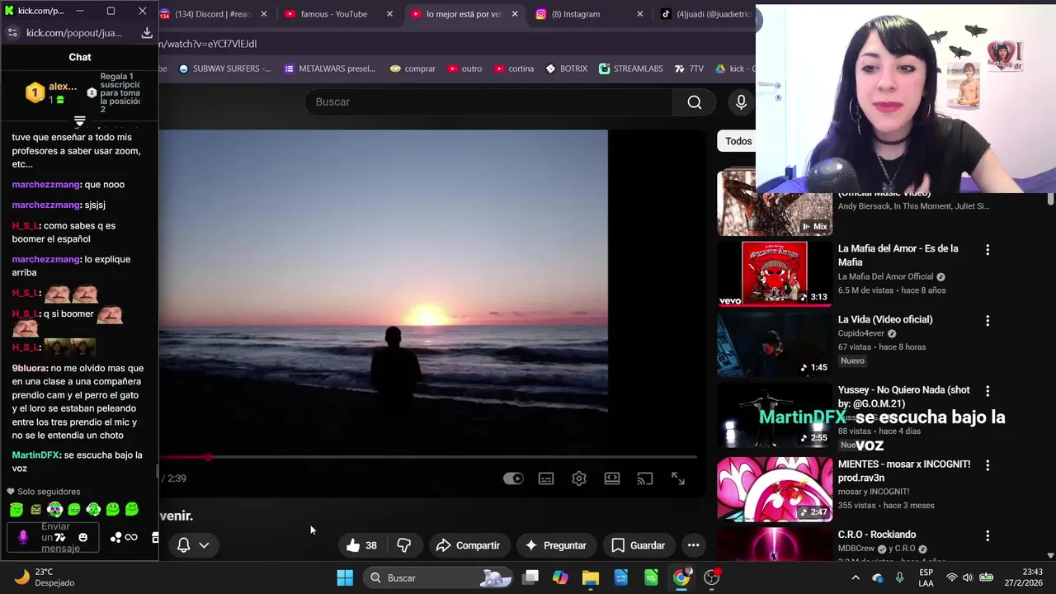The width and height of the screenshot is (1056, 594).
Task: Open options menu for C.R.O Rockiando video
Action: coord(988,536)
